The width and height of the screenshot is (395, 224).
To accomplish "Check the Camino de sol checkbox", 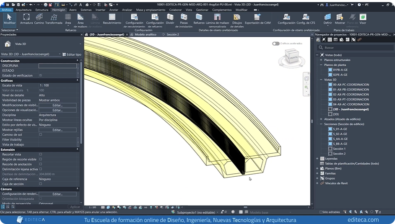I will point(41,135).
